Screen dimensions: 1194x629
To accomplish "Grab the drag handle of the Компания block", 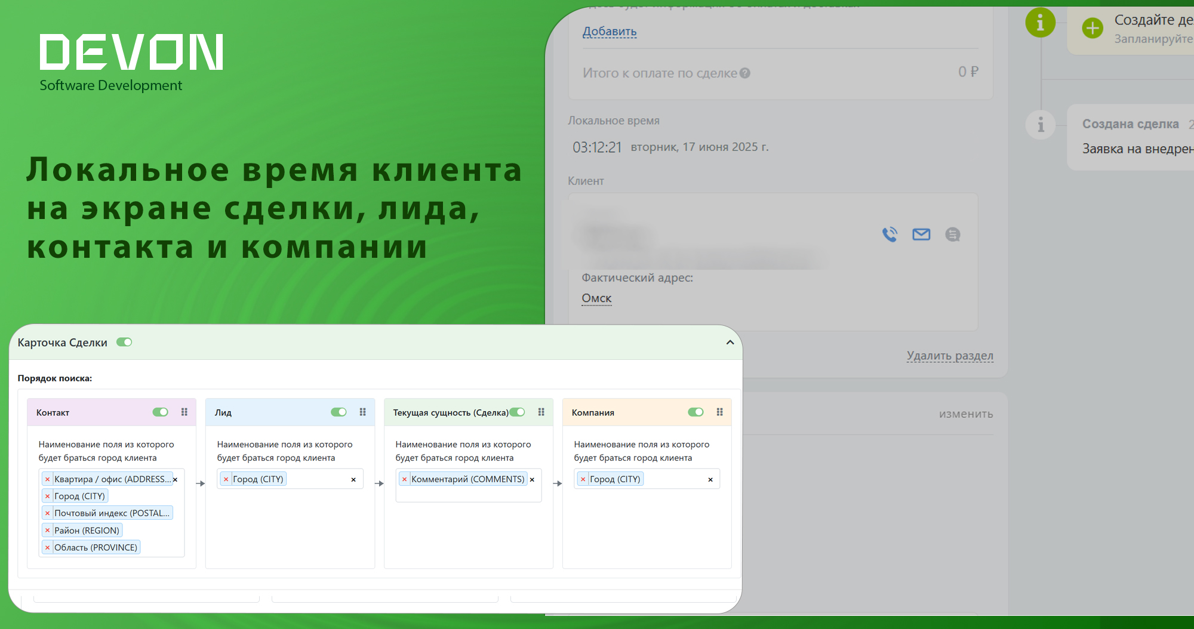I will point(719,412).
